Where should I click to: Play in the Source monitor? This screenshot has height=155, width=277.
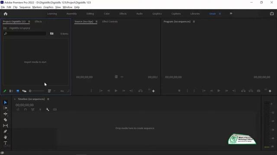[x=116, y=91]
